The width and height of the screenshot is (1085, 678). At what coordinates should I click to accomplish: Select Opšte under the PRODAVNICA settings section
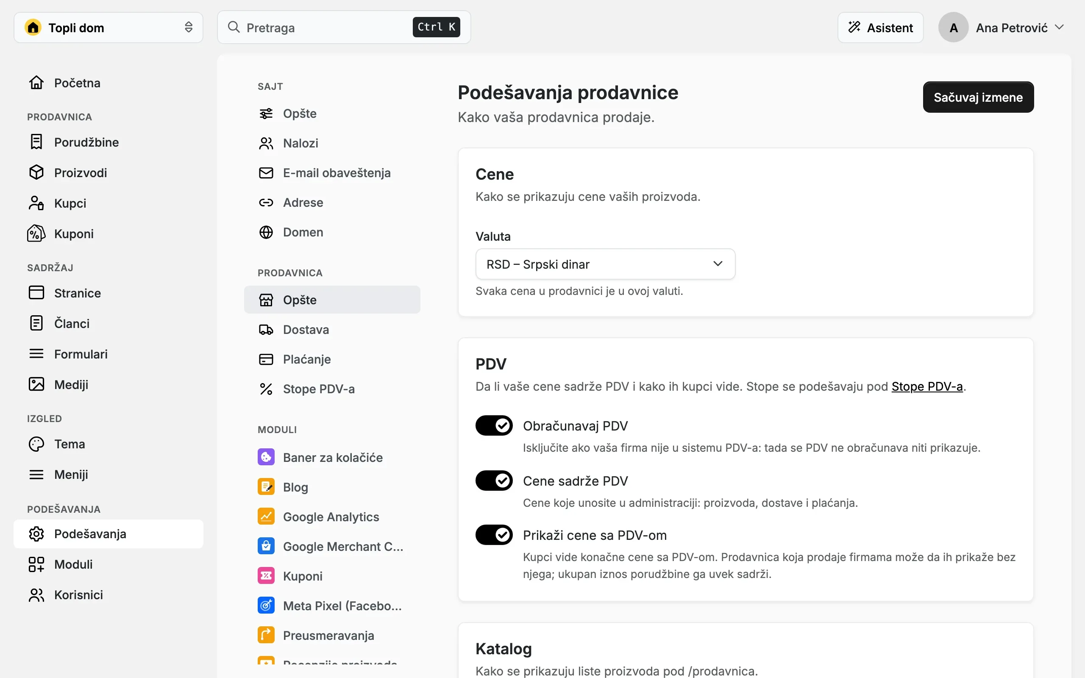pos(332,300)
